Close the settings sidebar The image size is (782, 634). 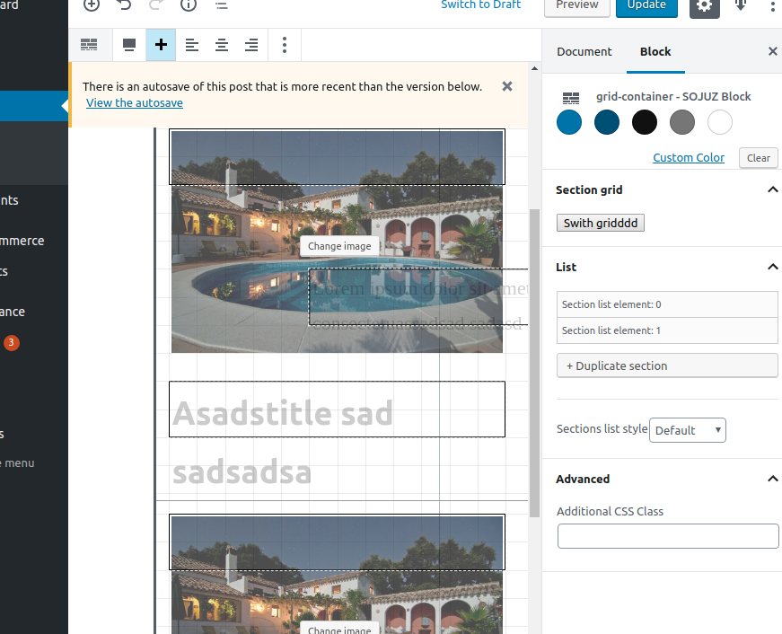click(x=772, y=51)
